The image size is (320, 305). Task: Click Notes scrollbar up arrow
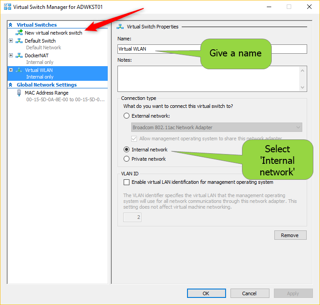tap(302, 71)
